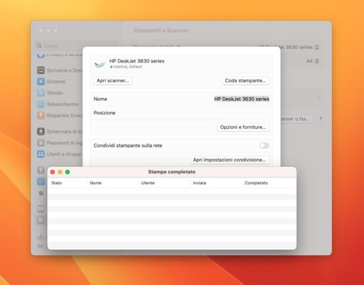The image size is (364, 285).
Task: Sort by Completato column header
Action: pos(256,183)
